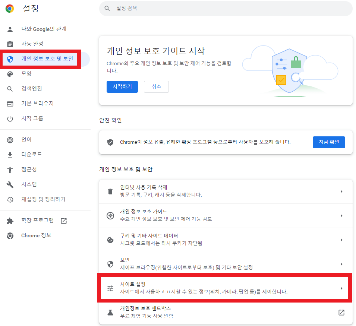
Task: Click the cookie icon beside 쿠키 및 기타 사이트 데이터
Action: [x=110, y=240]
